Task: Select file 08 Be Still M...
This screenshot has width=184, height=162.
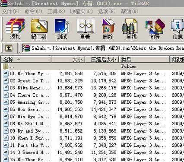Action: coord(30,124)
